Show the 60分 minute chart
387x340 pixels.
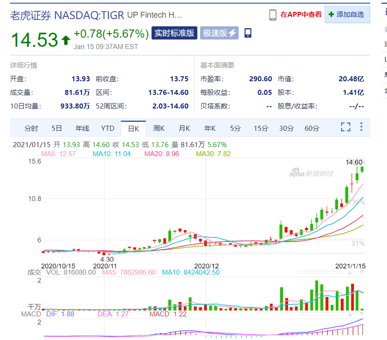coord(312,128)
